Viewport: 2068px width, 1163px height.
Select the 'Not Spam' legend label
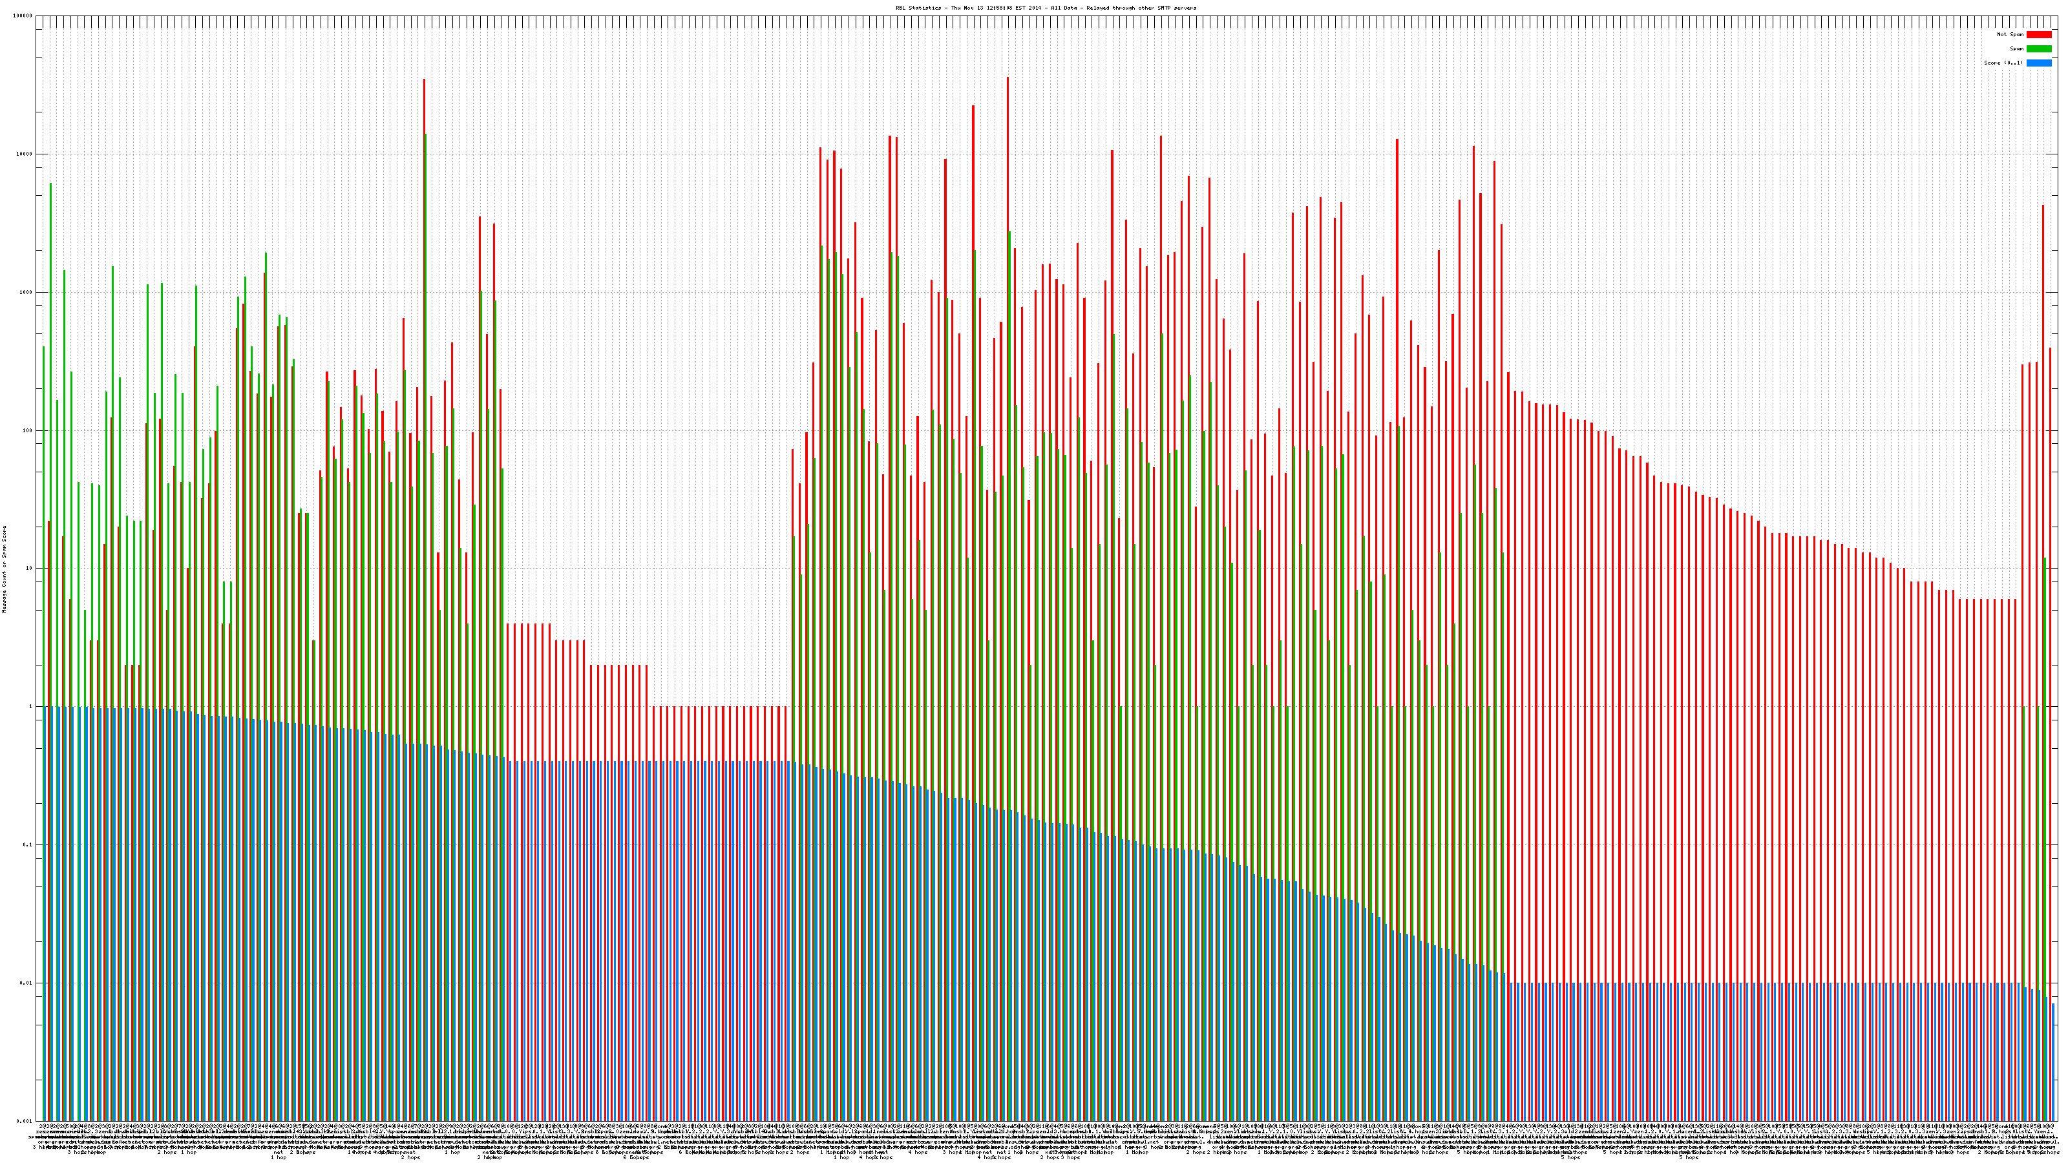(x=2010, y=34)
